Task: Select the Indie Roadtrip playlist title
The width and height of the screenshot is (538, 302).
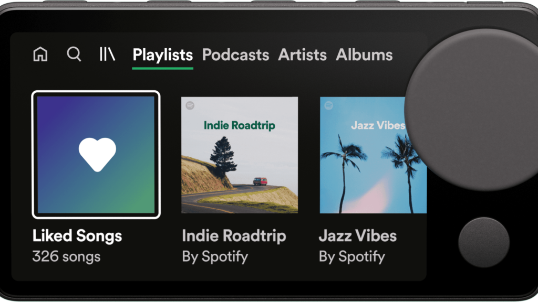Action: click(x=234, y=236)
